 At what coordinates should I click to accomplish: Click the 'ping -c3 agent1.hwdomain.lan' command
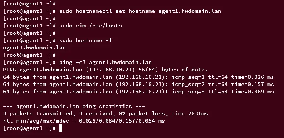click(x=105, y=63)
